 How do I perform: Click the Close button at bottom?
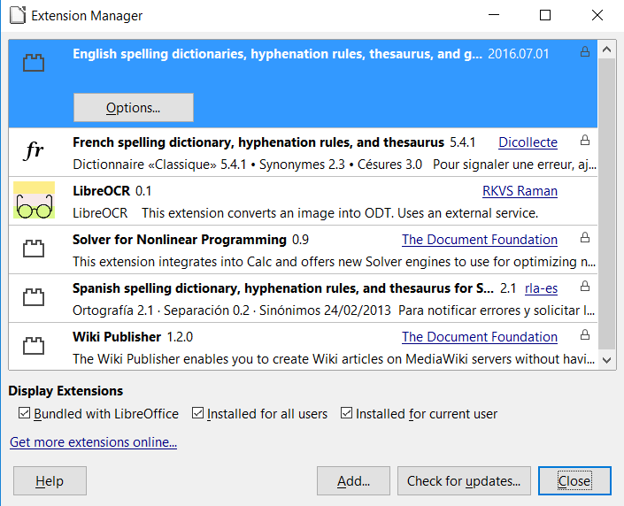[x=574, y=481]
